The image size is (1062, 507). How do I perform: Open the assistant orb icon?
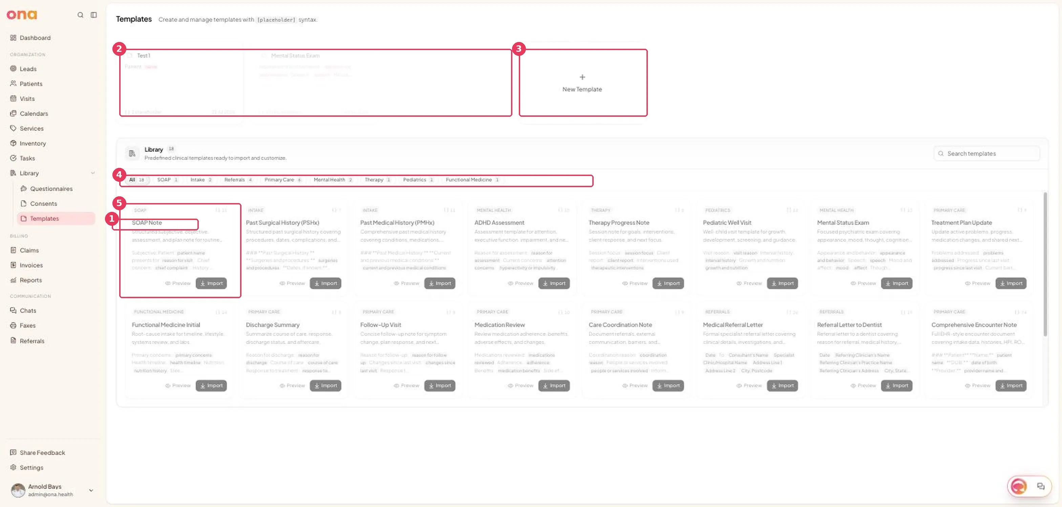tap(1018, 487)
